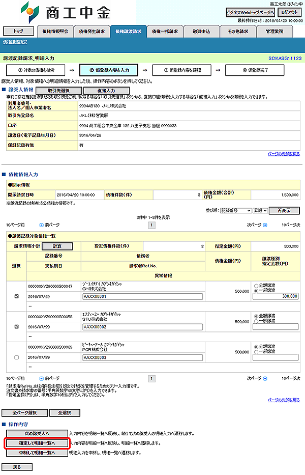Click the 次ページ arrow icon below the claims list

[x=265, y=378]
